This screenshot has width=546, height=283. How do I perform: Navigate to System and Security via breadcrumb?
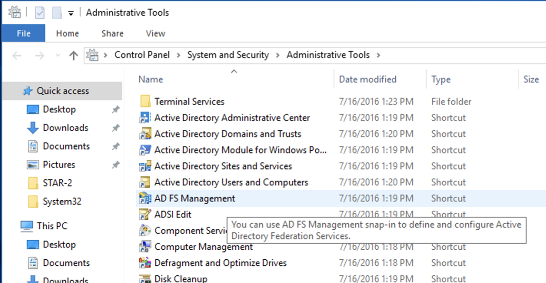(x=228, y=55)
